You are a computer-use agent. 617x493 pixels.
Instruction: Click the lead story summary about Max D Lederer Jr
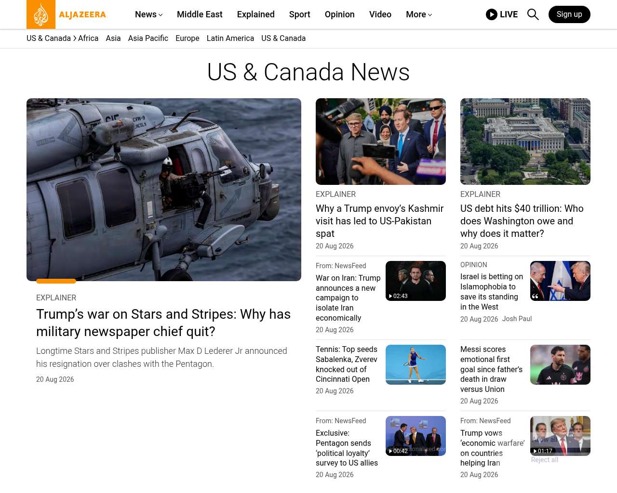(x=161, y=357)
